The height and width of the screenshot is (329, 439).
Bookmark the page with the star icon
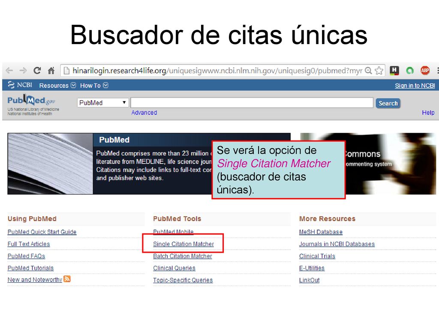tap(379, 71)
